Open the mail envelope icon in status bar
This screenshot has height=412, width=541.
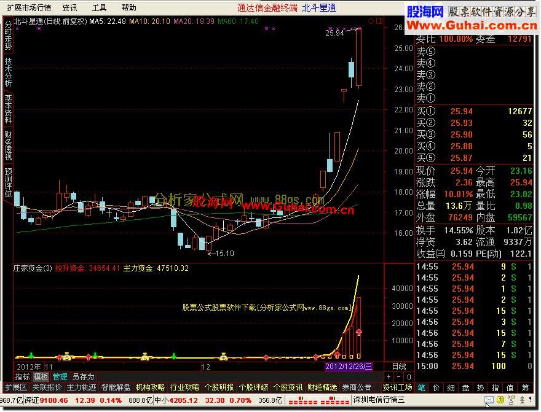[x=489, y=400]
